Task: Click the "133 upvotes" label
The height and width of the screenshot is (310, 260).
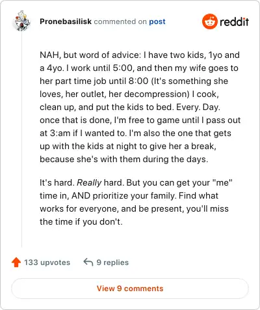Action: (47, 262)
